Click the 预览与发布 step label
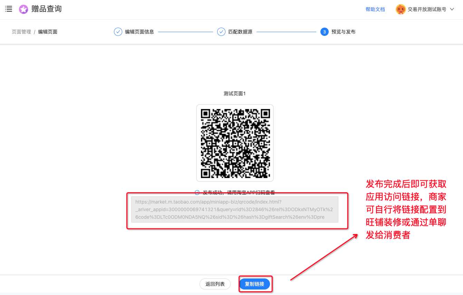This screenshot has width=463, height=295. pos(344,32)
